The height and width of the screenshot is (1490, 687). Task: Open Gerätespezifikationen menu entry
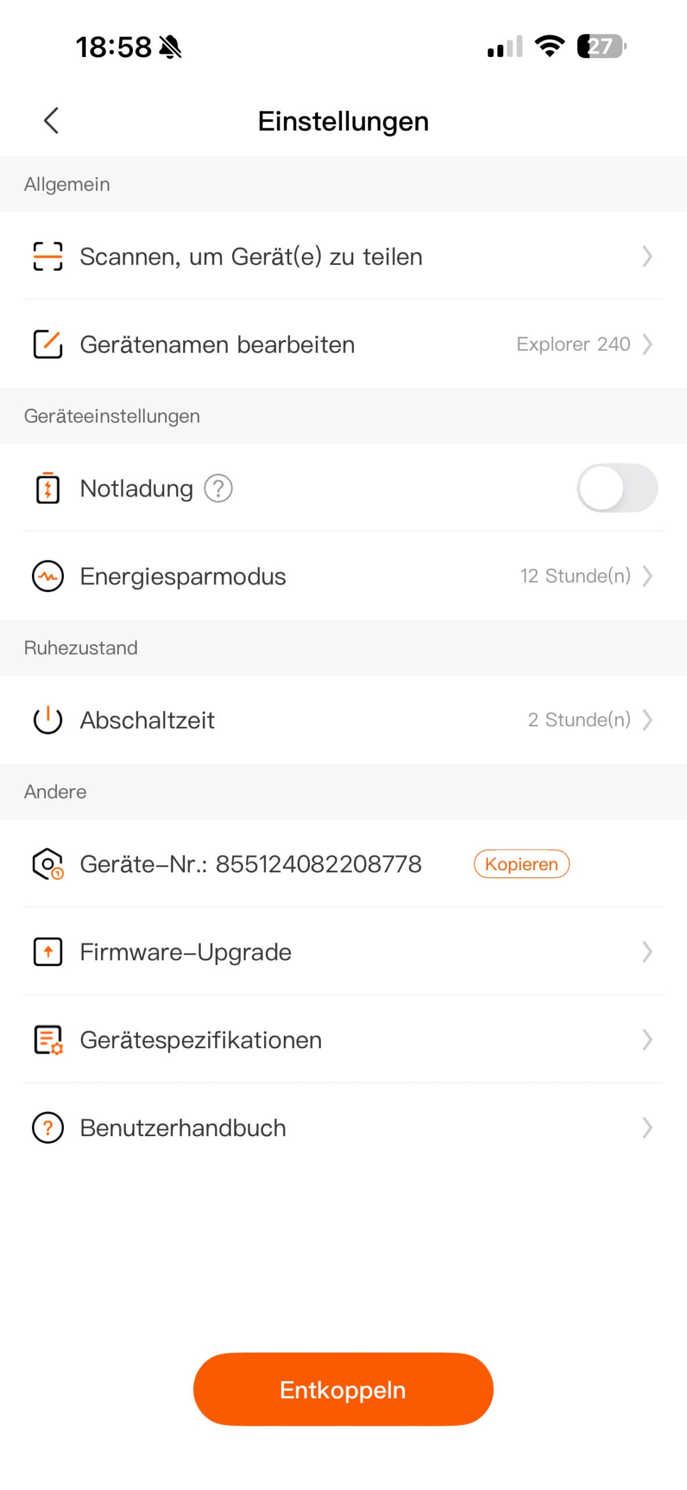coord(201,1040)
